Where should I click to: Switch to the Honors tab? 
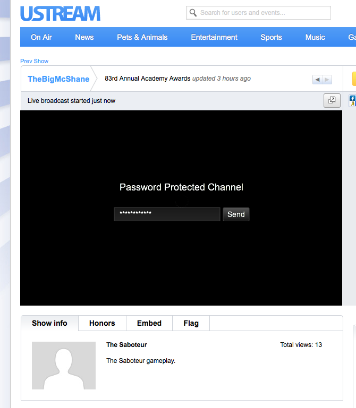tap(102, 323)
